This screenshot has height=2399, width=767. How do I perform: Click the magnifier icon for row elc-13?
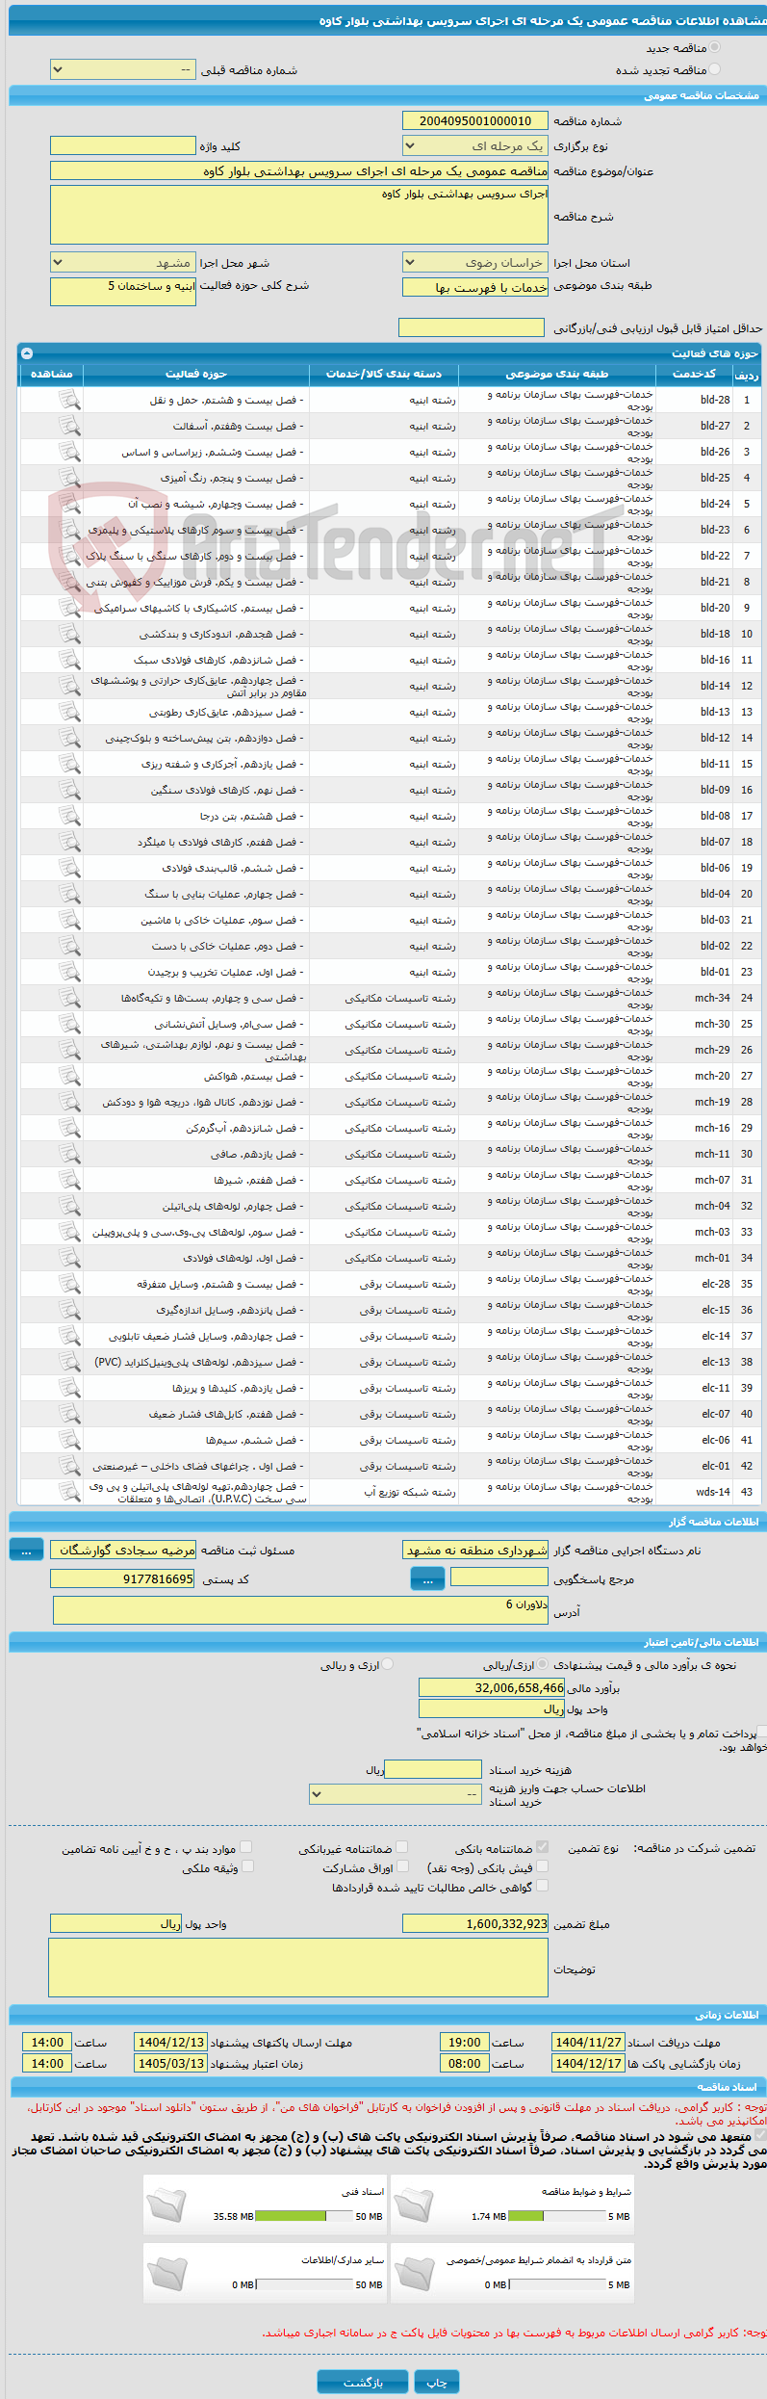(69, 1362)
